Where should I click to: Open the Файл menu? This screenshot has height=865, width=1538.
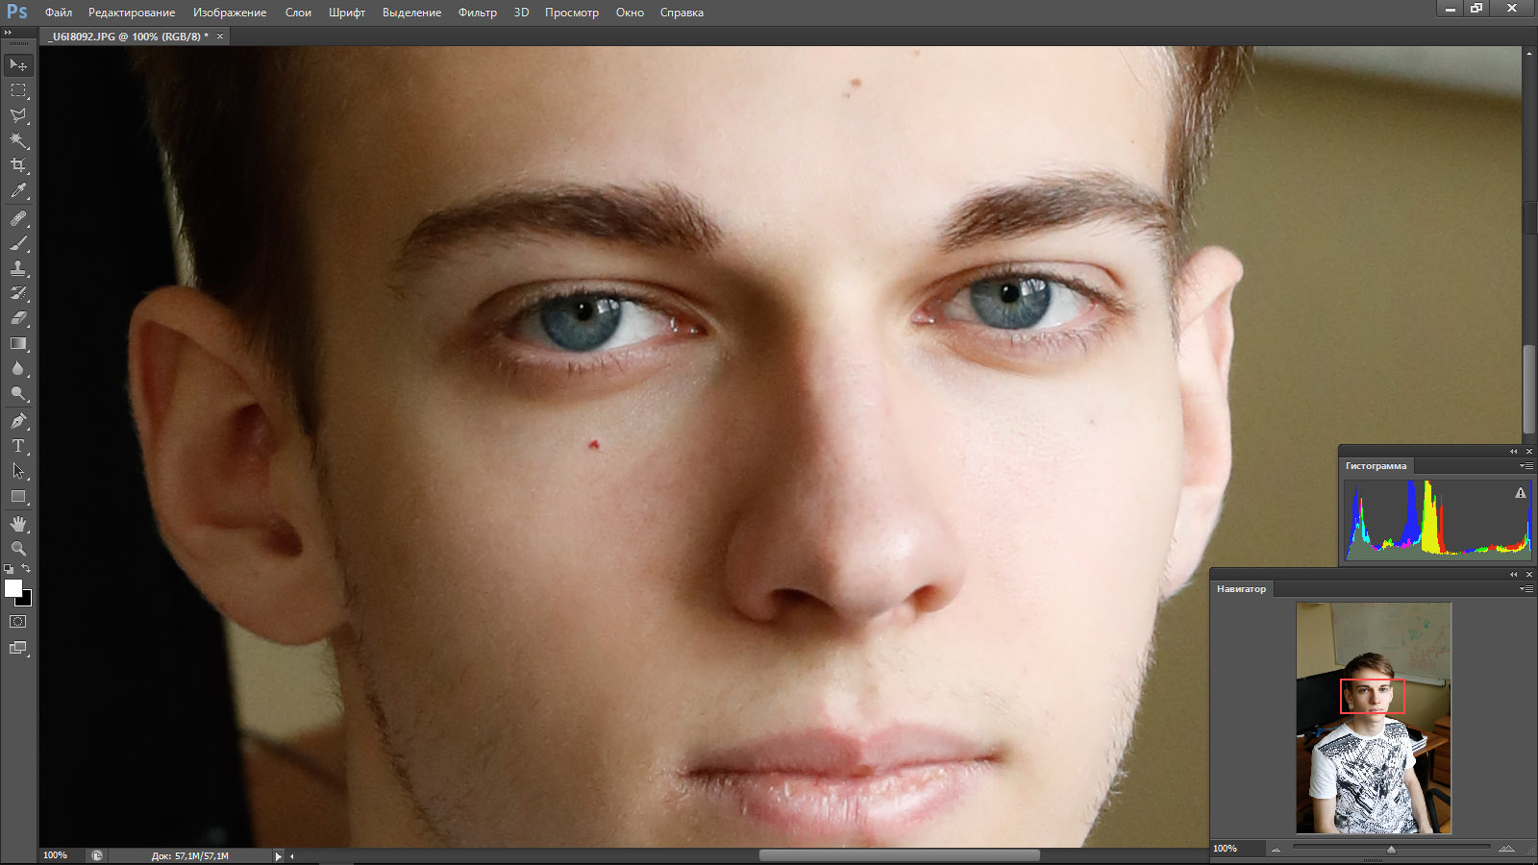(59, 12)
